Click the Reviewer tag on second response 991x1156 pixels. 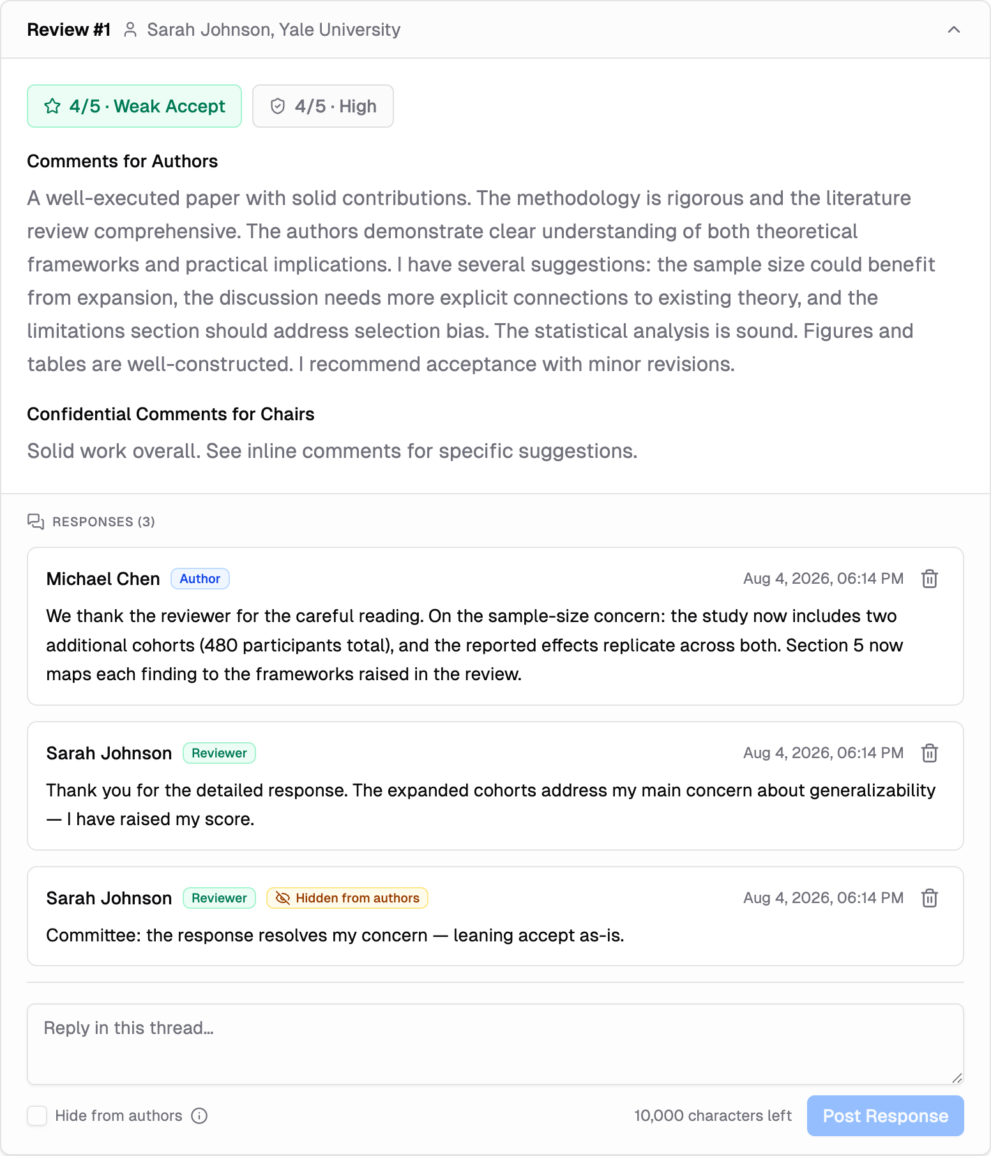coord(219,753)
